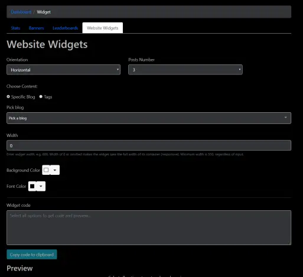Click the Widget breadcrumb text

coord(44,12)
